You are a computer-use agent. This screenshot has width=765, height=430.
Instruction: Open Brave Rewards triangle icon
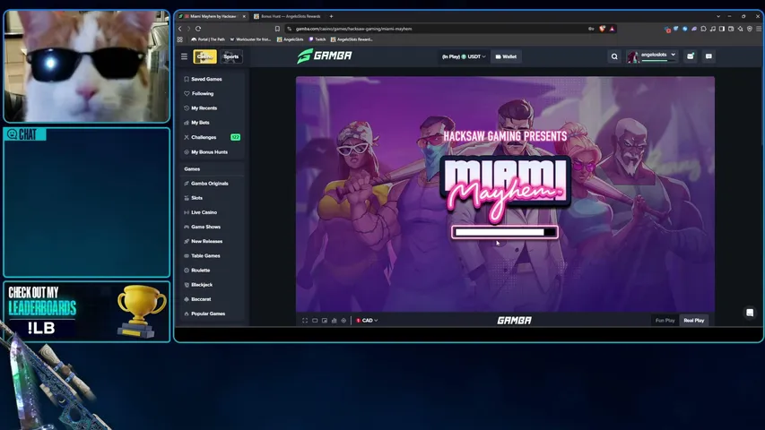[x=612, y=29]
